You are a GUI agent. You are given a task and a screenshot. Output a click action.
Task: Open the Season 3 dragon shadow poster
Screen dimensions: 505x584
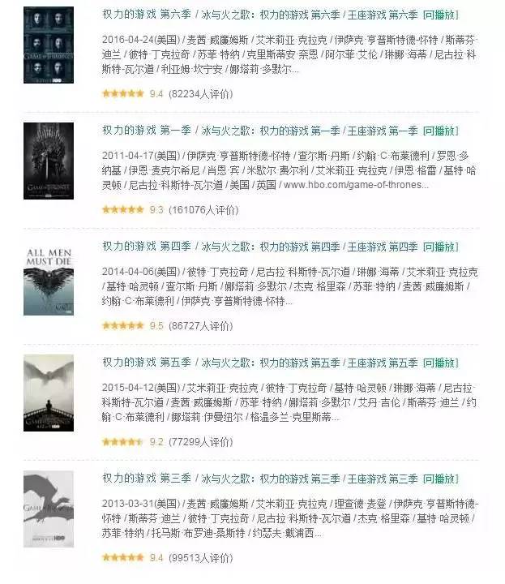(x=49, y=509)
